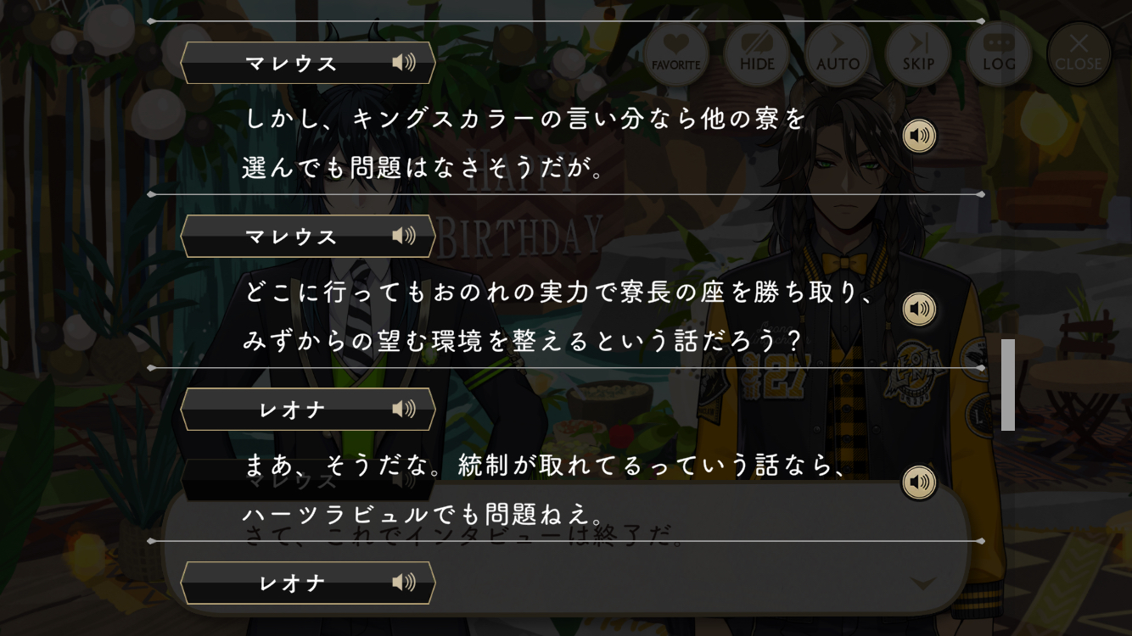Replay audio of 'しかし、キングスカラー' line
Image resolution: width=1132 pixels, height=636 pixels.
(x=919, y=136)
